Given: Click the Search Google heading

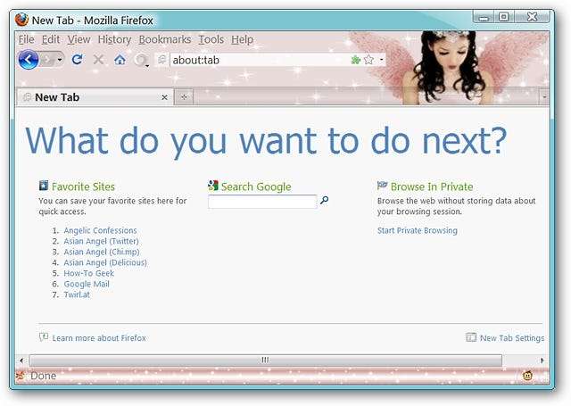Looking at the screenshot, I should (256, 186).
